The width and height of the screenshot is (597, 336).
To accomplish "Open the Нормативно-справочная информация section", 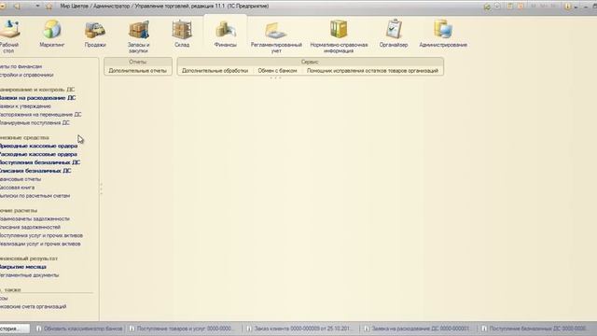I will tap(339, 36).
